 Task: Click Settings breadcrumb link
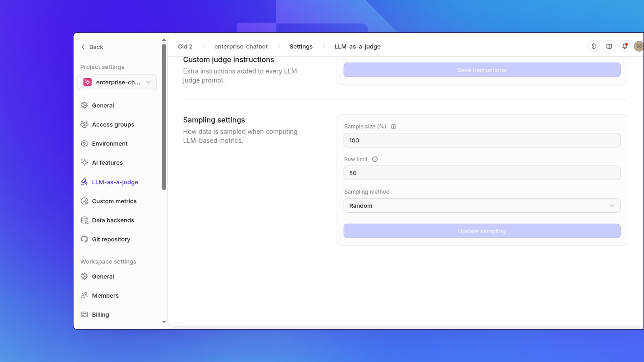pyautogui.click(x=301, y=46)
